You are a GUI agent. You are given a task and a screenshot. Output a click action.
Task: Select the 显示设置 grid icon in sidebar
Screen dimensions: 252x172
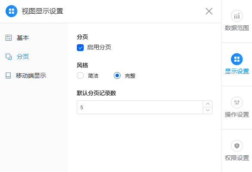tap(237, 59)
